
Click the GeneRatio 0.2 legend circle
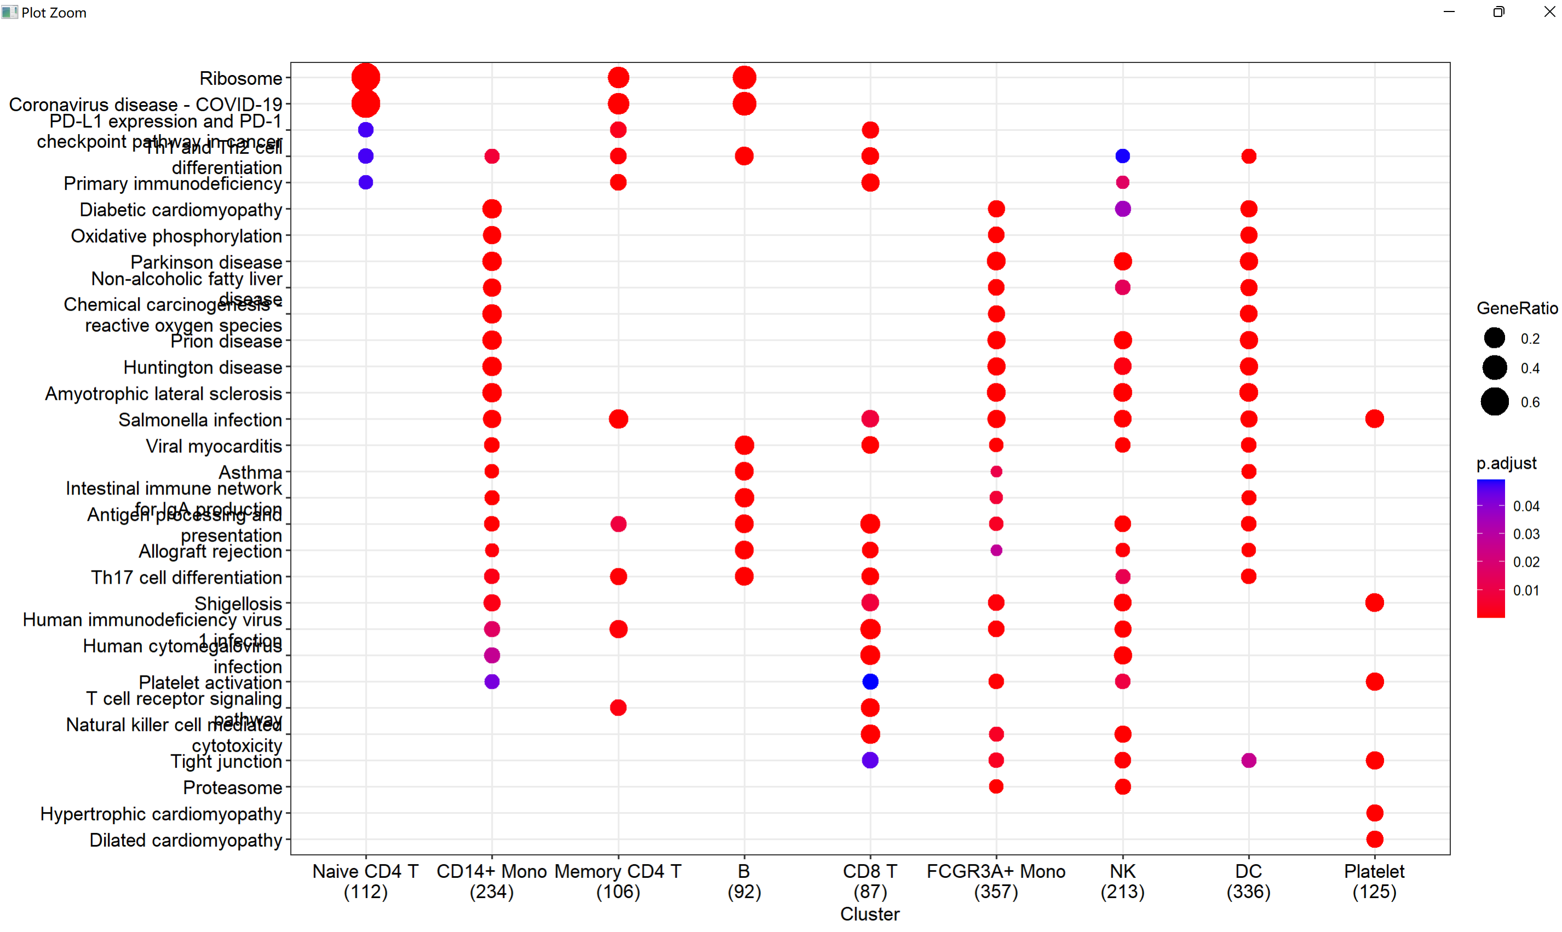(x=1495, y=338)
